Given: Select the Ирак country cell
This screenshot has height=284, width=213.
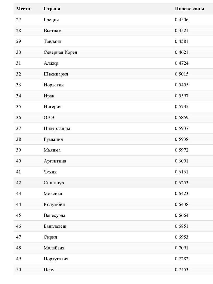Looking at the screenshot, I should coord(49,96).
